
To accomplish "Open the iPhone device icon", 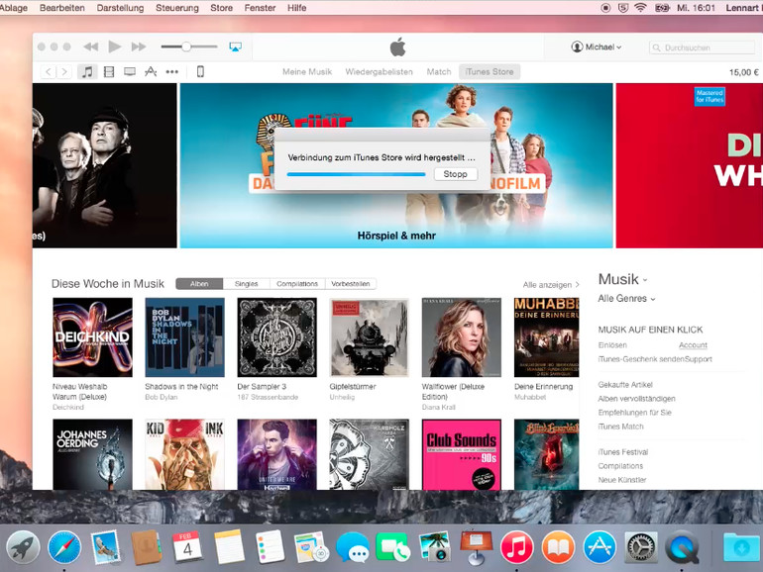I will coord(200,72).
